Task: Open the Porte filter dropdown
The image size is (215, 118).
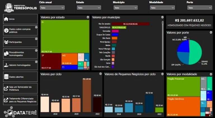Action: [x=200, y=8]
